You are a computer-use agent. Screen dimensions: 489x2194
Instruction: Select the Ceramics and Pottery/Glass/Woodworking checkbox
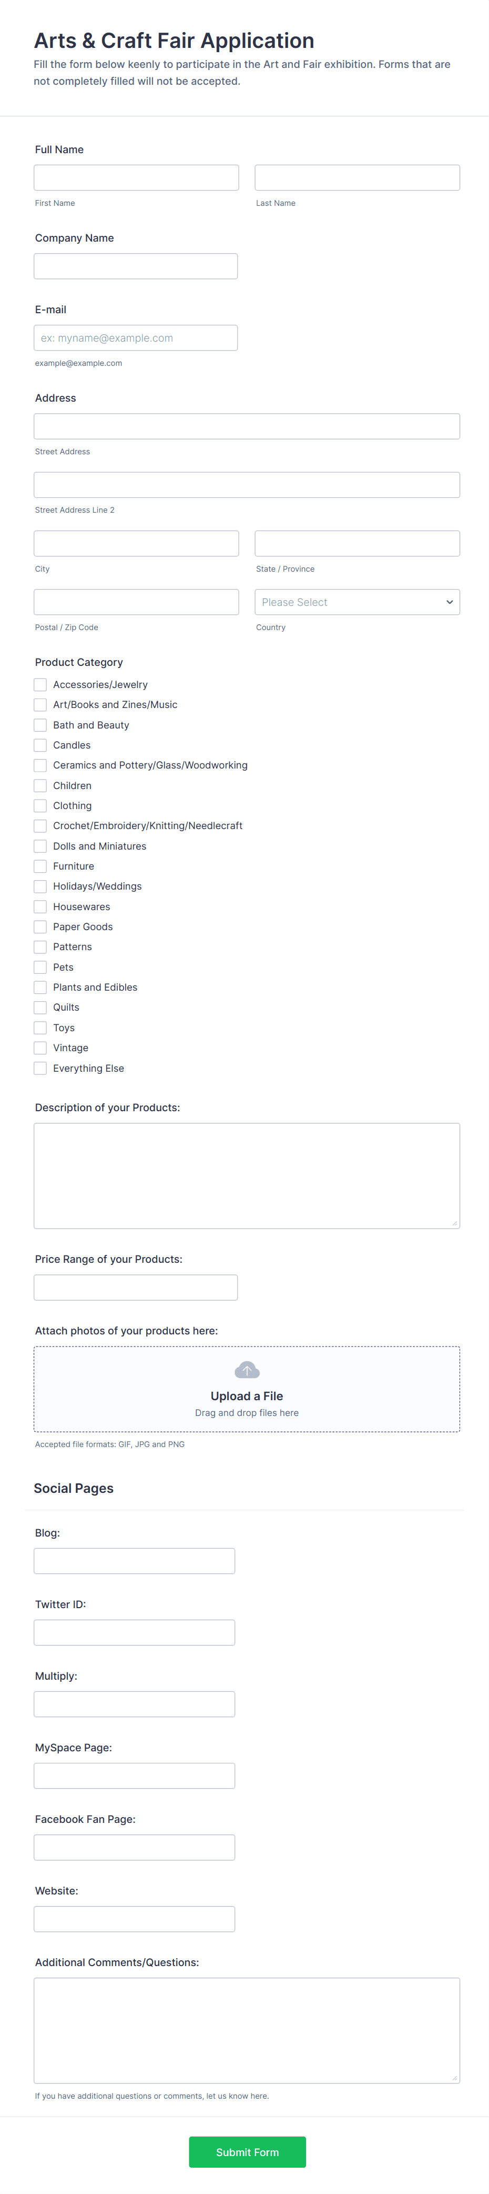click(40, 765)
